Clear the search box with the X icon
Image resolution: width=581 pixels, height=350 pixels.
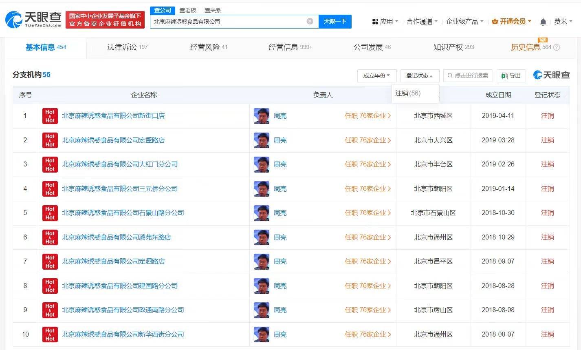[x=310, y=21]
